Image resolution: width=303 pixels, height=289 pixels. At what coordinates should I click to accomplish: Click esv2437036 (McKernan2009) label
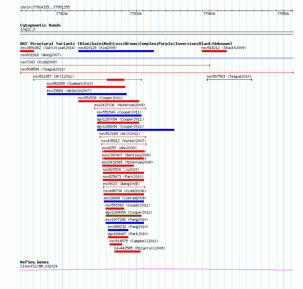(119, 105)
